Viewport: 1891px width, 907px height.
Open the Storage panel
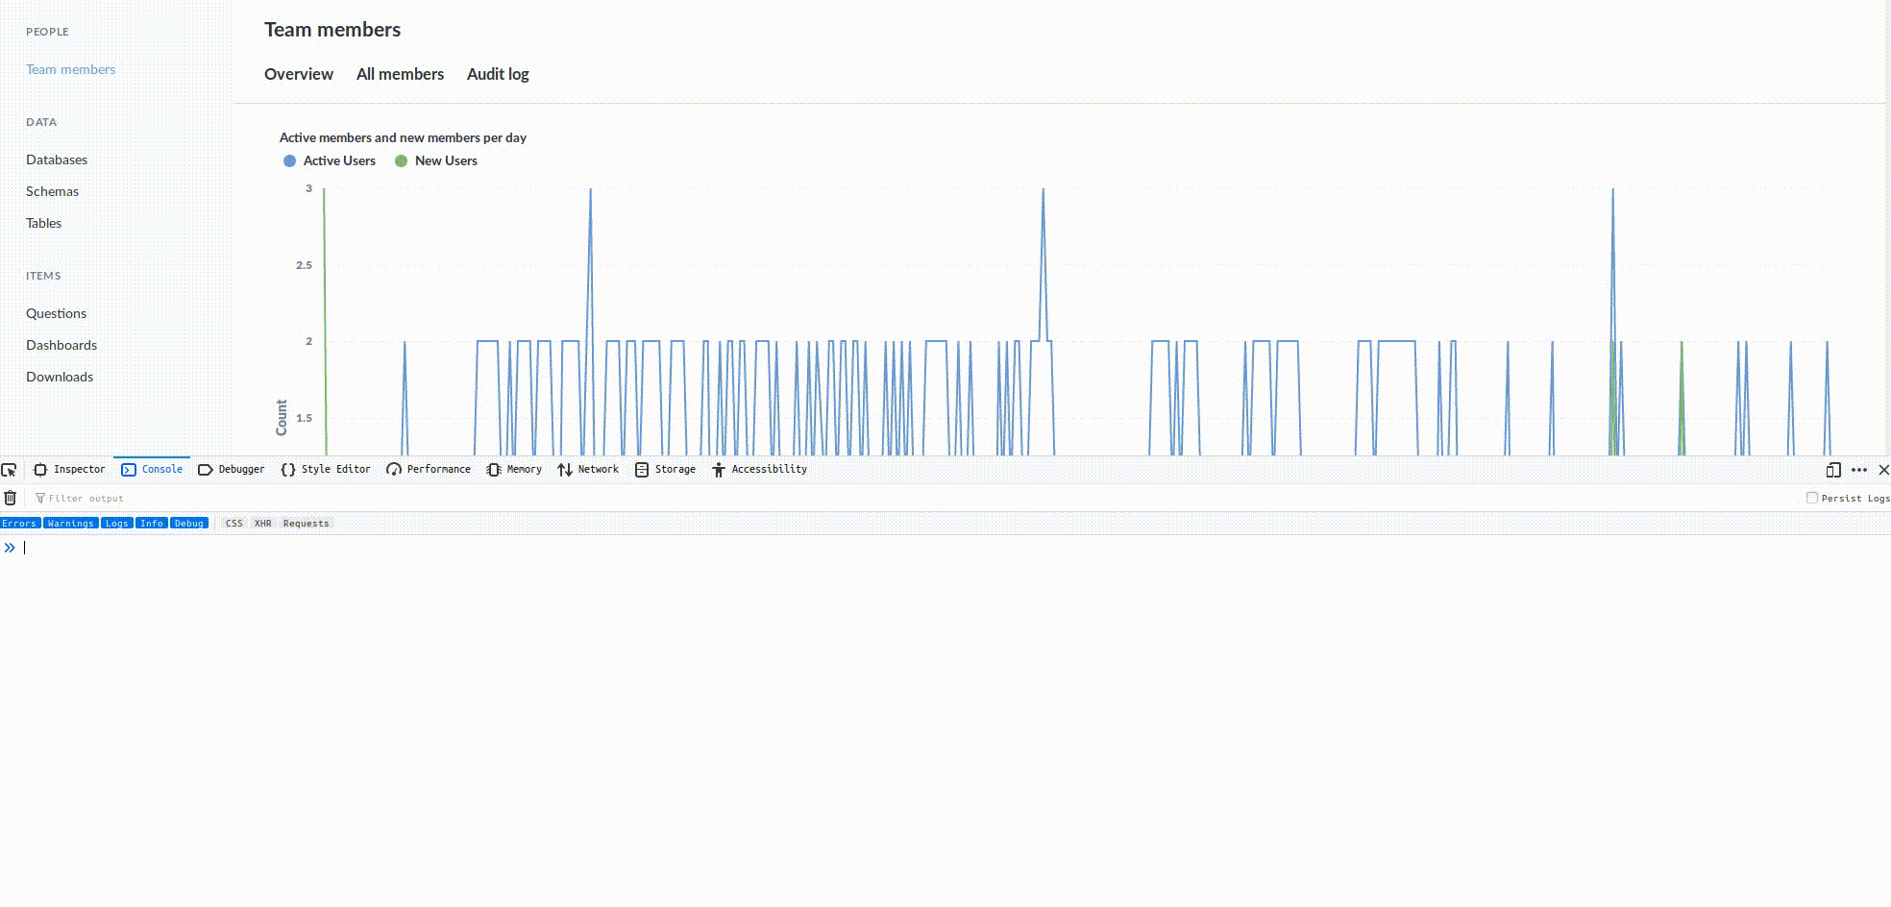point(665,469)
